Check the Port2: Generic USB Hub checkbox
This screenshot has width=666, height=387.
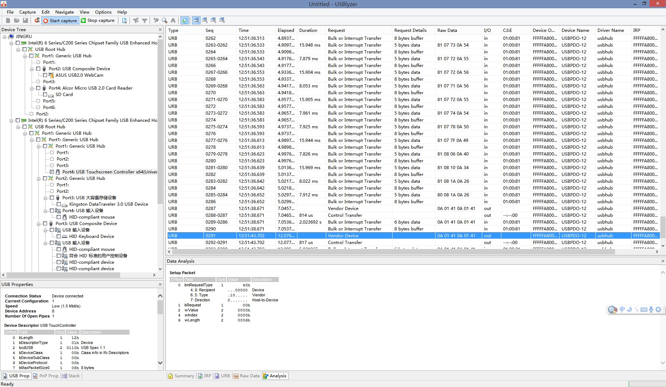pos(45,178)
